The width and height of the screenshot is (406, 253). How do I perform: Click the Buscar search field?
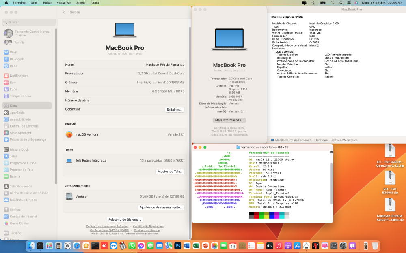[x=29, y=22]
